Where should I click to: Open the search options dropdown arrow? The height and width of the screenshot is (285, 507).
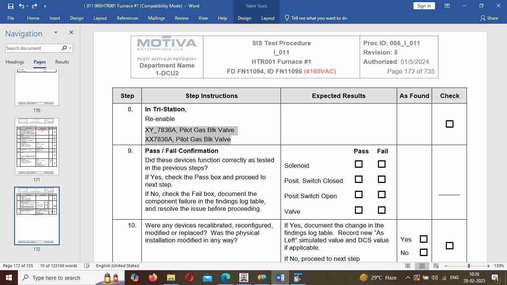[x=70, y=48]
